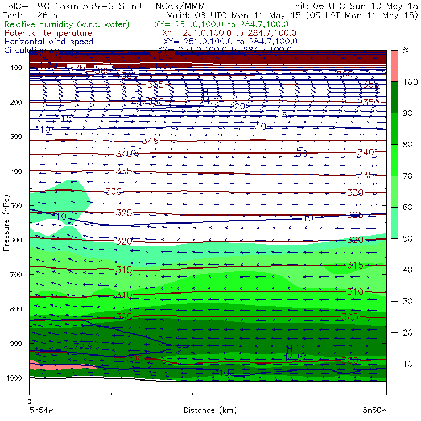This screenshot has width=421, height=421.
Task: Click the pink above-100% colorbar segment
Action: click(x=394, y=66)
